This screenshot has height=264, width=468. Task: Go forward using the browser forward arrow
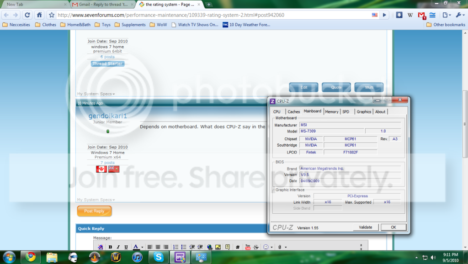16,15
